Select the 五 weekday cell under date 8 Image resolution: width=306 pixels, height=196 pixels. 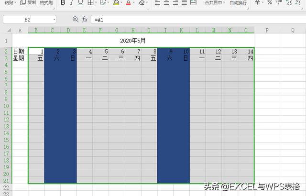(x=149, y=58)
